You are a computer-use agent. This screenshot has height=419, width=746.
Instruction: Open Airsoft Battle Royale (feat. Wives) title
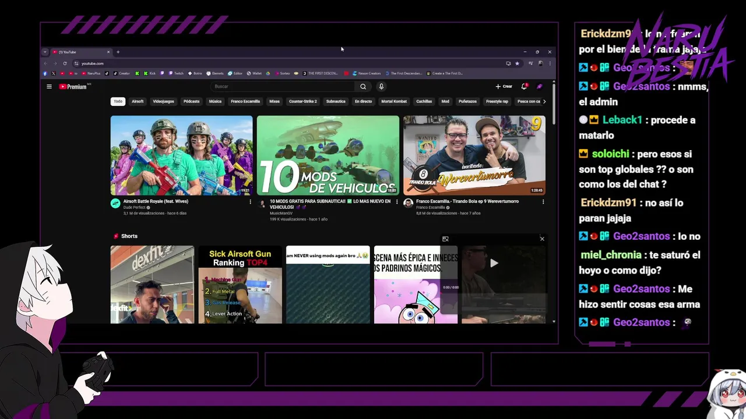156,201
